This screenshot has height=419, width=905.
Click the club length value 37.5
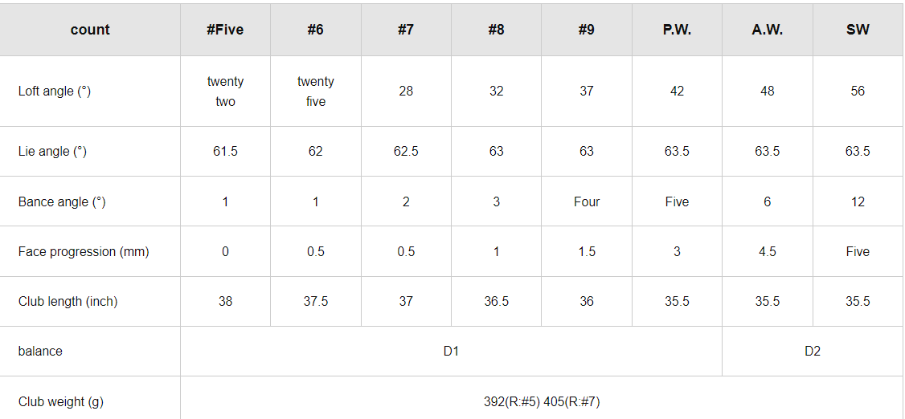pos(315,301)
